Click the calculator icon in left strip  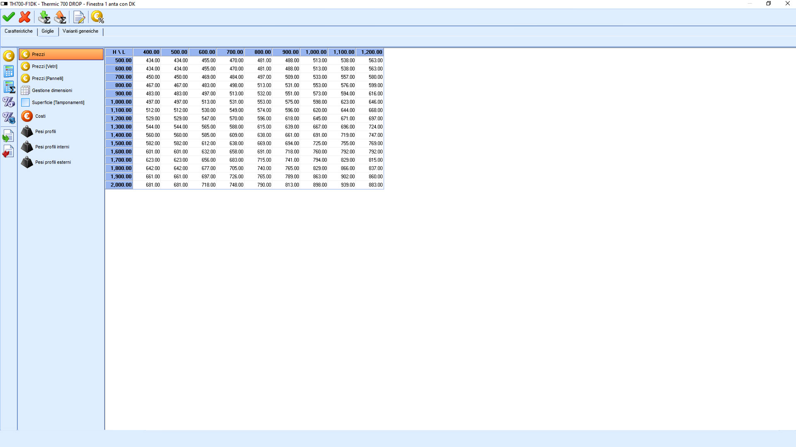tap(9, 71)
